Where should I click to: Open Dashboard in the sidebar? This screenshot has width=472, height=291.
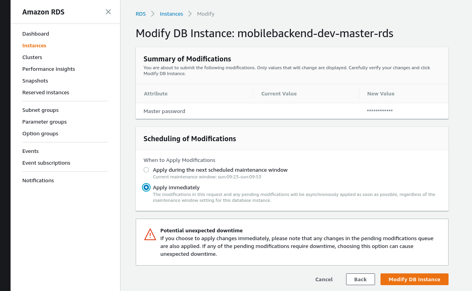click(36, 34)
